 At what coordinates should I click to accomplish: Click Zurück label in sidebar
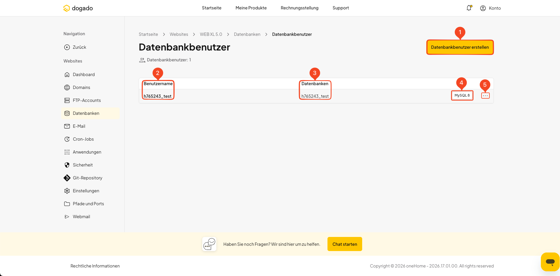tap(79, 47)
